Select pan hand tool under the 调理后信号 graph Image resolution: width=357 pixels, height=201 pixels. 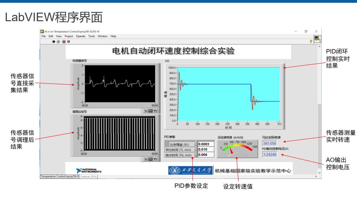pyautogui.click(x=155, y=159)
